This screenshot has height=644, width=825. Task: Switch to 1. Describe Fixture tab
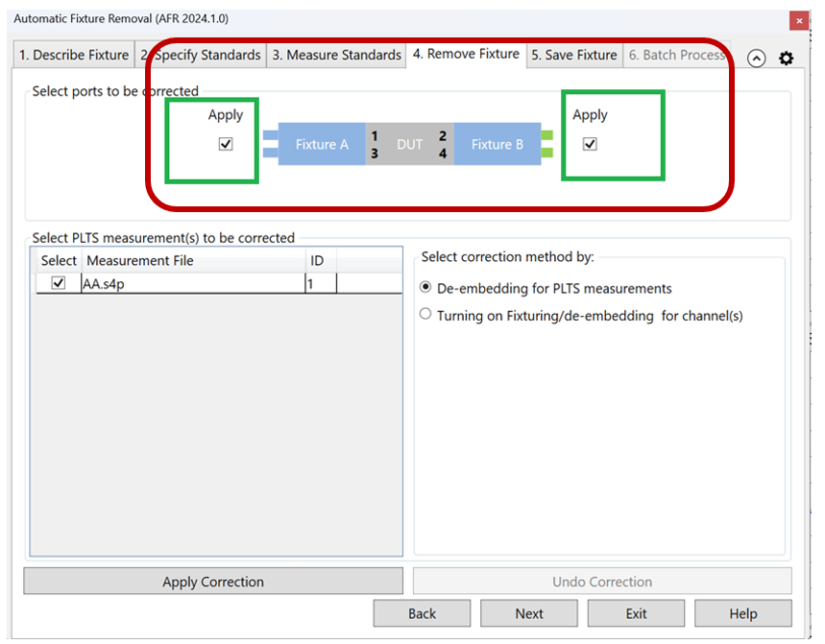[x=74, y=55]
